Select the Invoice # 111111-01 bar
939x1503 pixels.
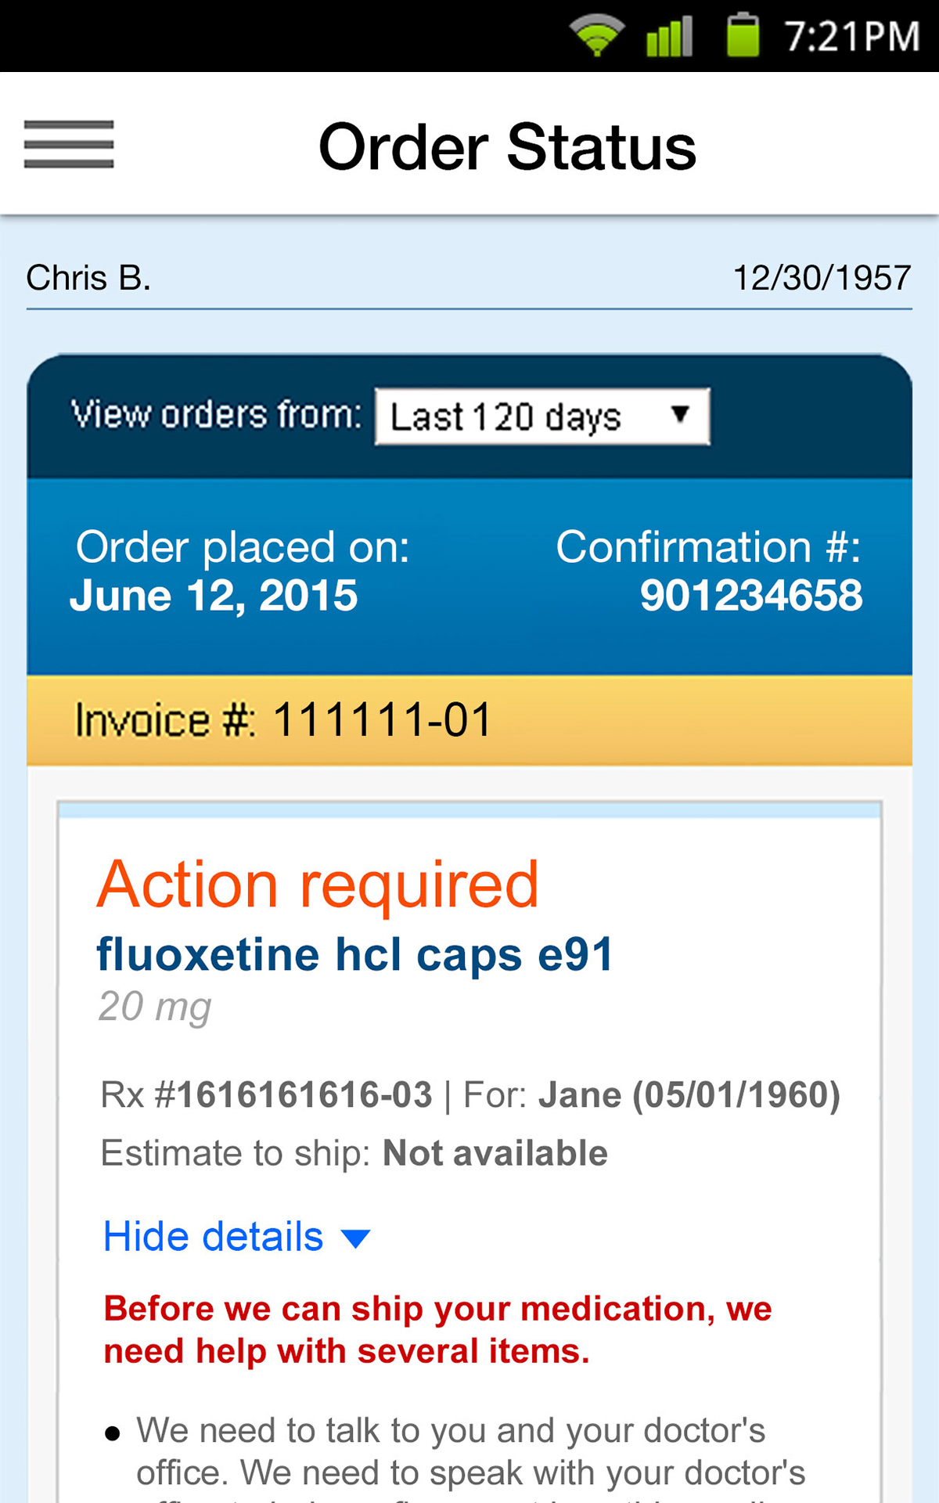click(x=469, y=720)
